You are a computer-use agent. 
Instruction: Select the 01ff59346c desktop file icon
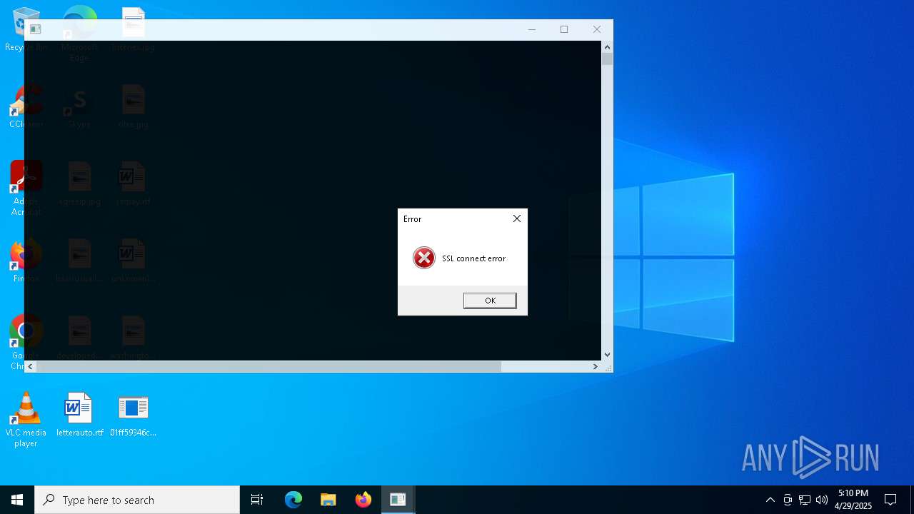pyautogui.click(x=133, y=415)
